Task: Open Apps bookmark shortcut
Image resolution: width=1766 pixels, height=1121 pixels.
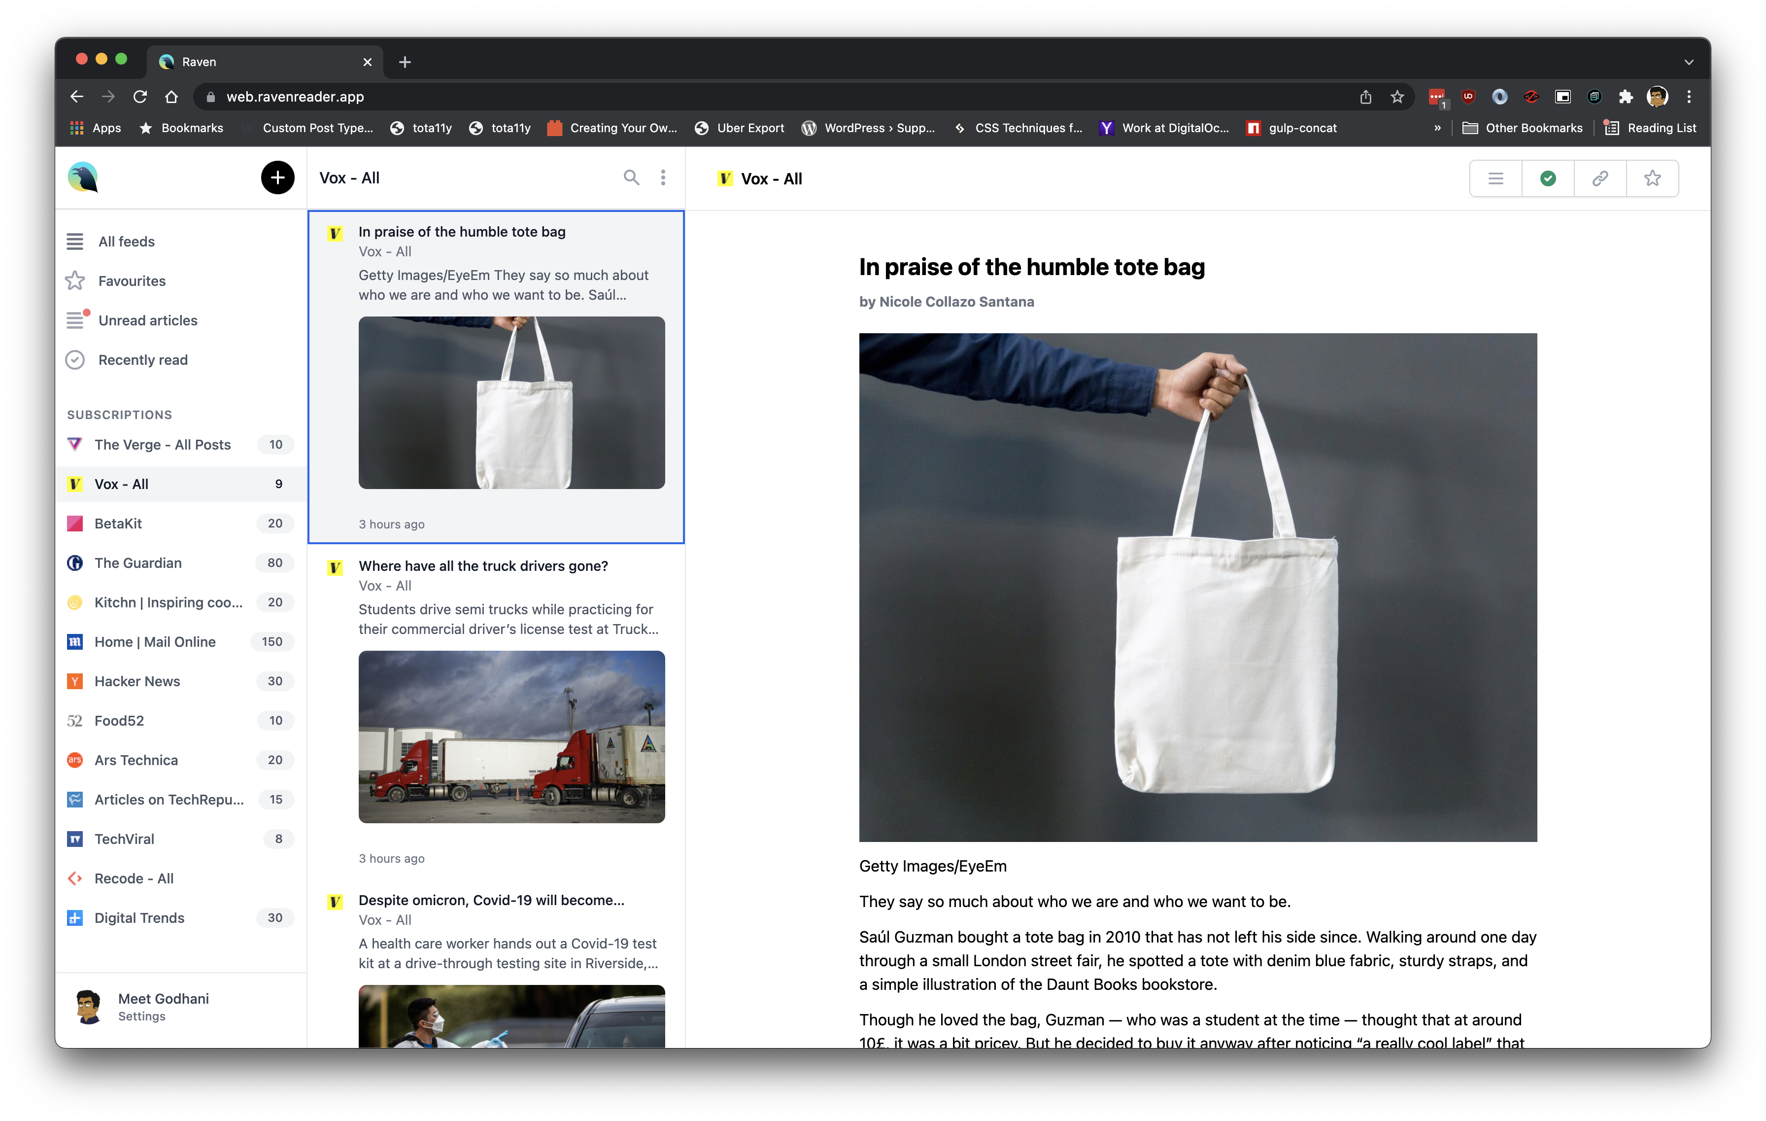Action: click(95, 128)
